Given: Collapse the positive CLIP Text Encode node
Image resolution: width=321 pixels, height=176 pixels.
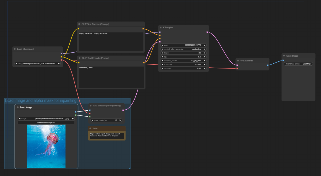Looking at the screenshot, I should [x=79, y=24].
